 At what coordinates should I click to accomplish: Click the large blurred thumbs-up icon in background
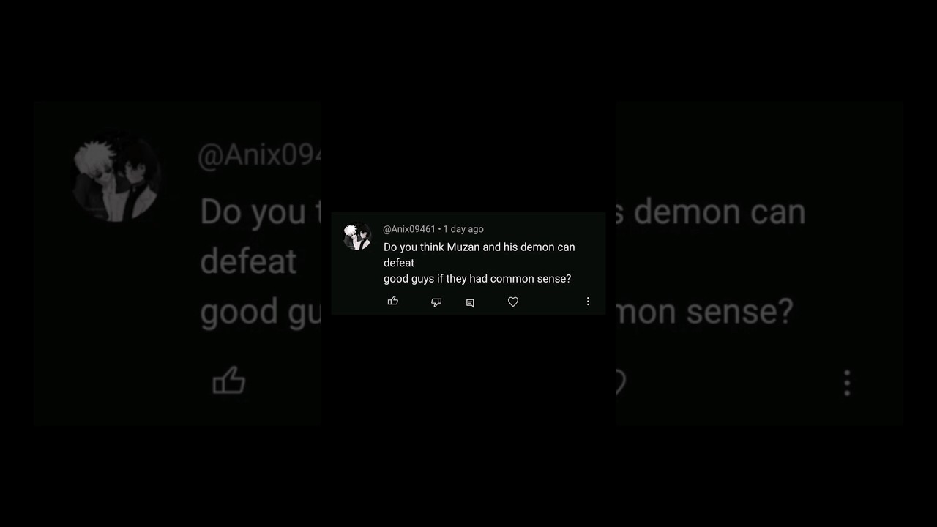coord(229,381)
